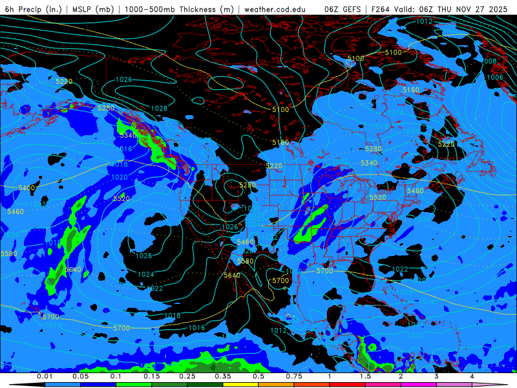Select the dark green 0.25–0.35 legend swatch
Image resolution: width=517 pixels, height=388 pixels.
click(x=205, y=385)
